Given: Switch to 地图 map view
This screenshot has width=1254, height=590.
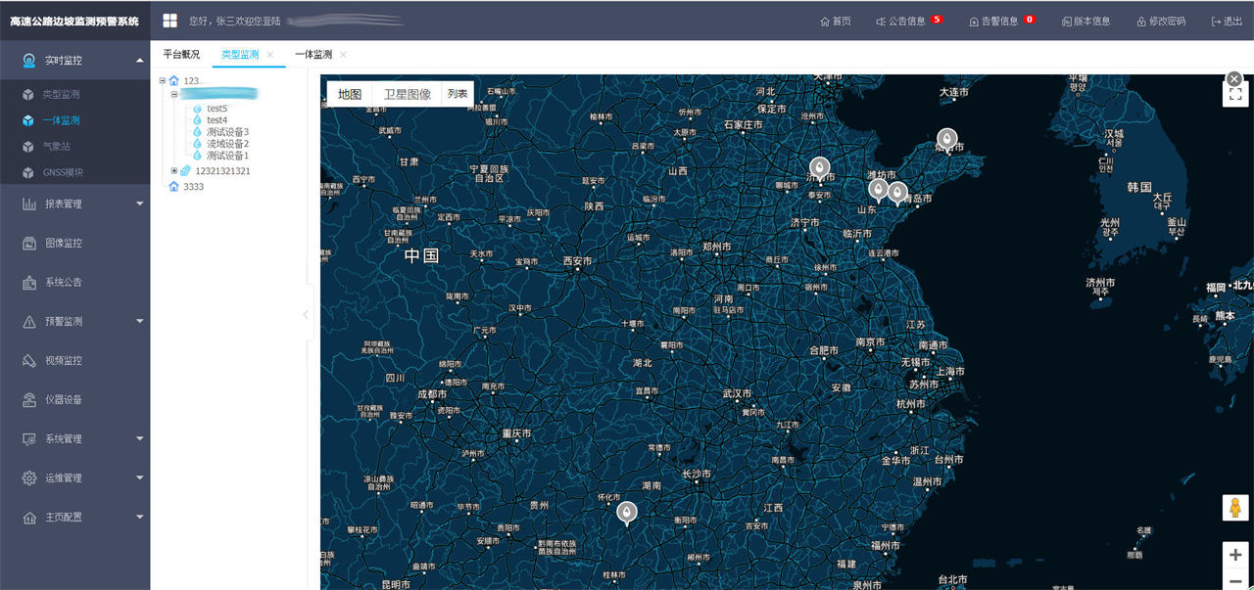Looking at the screenshot, I should [350, 94].
